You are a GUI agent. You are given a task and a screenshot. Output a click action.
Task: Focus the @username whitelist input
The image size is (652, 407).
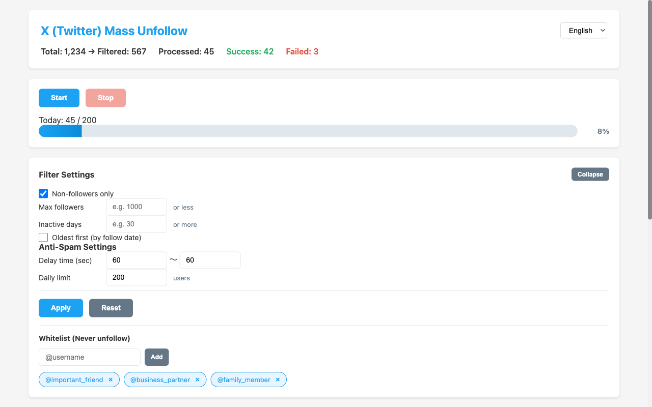pyautogui.click(x=90, y=357)
